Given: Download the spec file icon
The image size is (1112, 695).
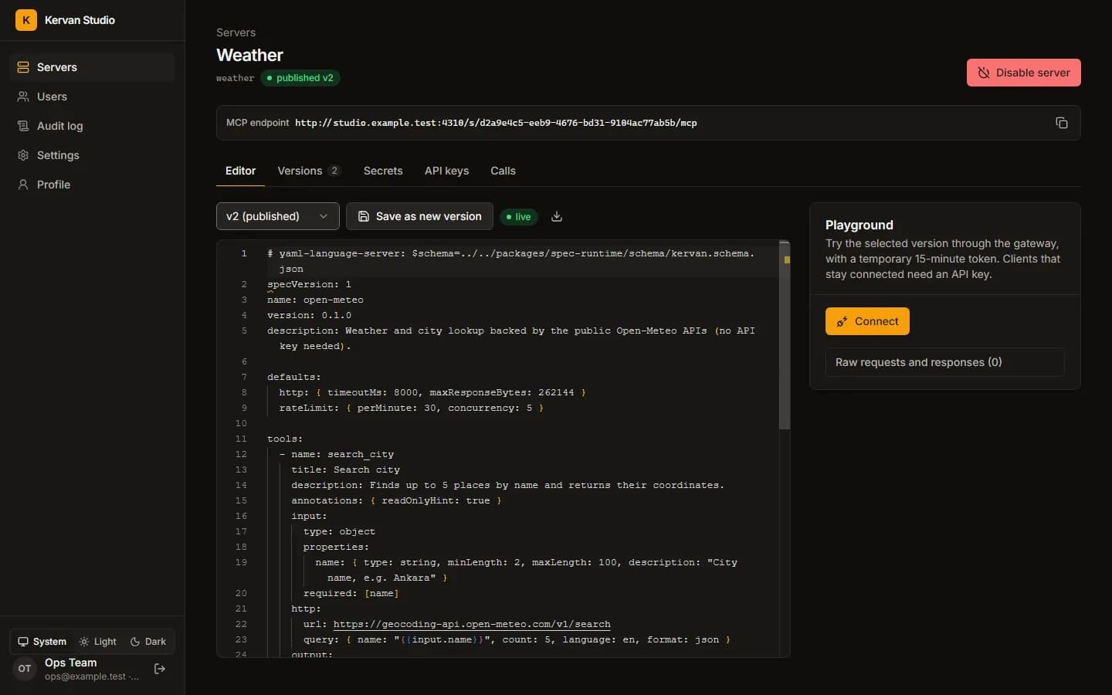Looking at the screenshot, I should pos(557,216).
